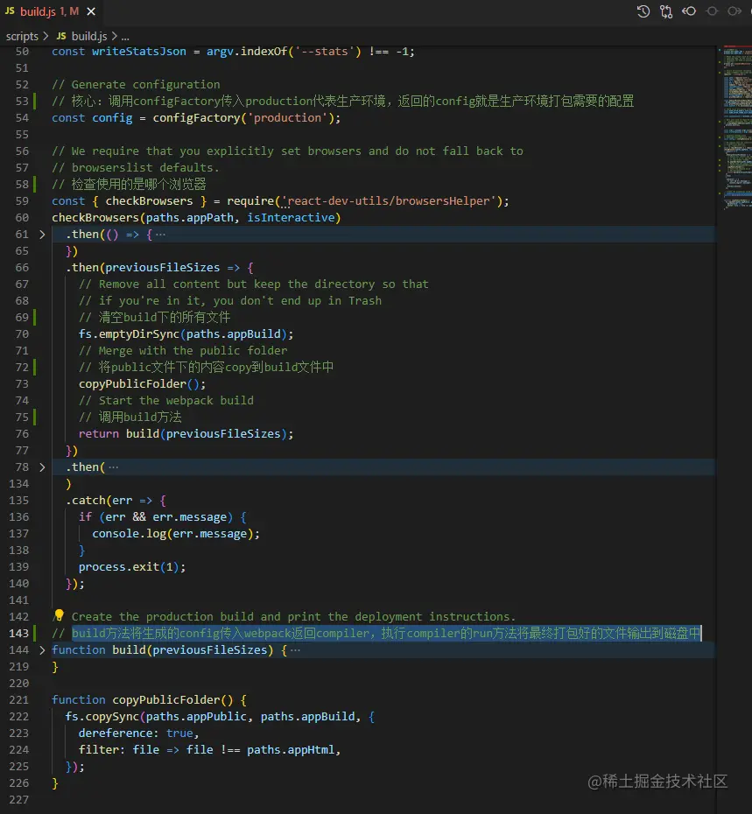Click the open changes compare icon

point(666,11)
